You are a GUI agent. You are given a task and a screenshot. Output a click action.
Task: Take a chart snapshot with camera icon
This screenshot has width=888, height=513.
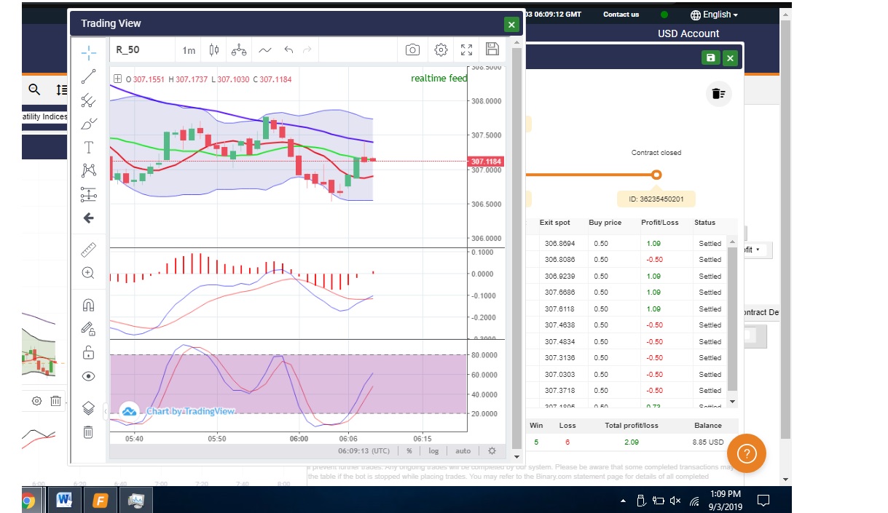(x=412, y=49)
